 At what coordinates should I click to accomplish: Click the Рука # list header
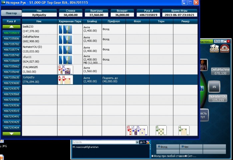[x=11, y=21]
